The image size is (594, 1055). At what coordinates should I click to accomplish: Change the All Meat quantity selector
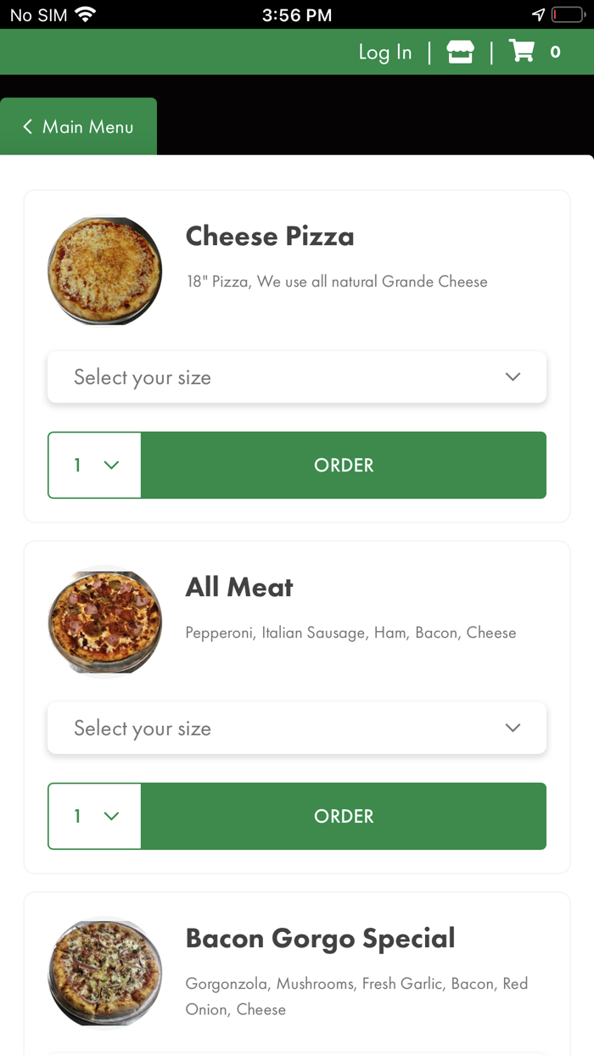(95, 816)
